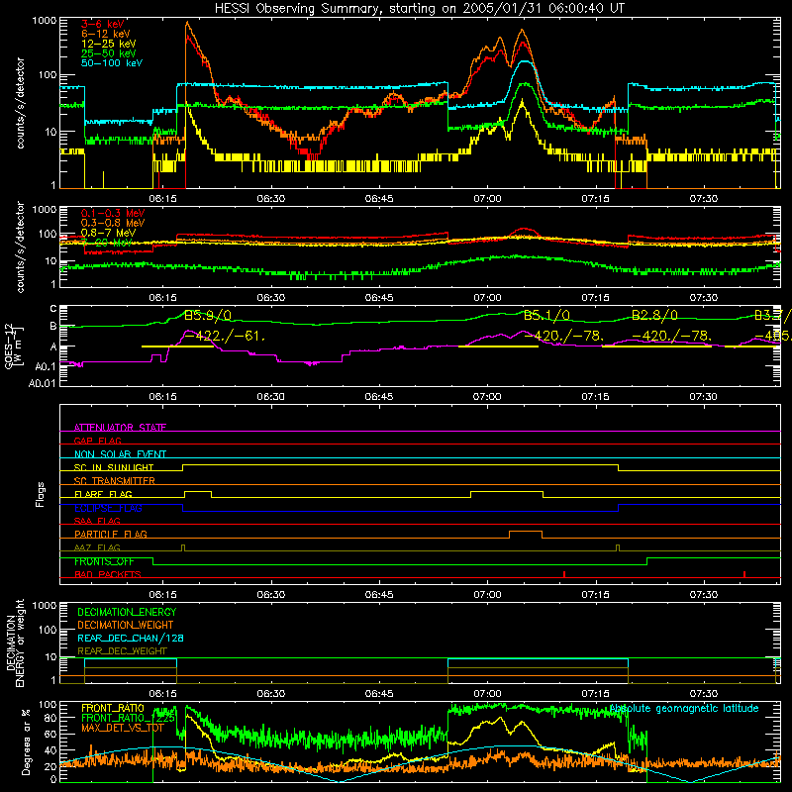
Task: Select the REAR_DEC_CHAN/128 legend label
Action: [x=131, y=638]
